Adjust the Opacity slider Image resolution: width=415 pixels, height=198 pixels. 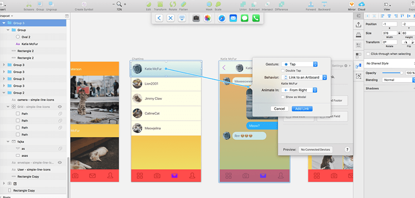pyautogui.click(x=392, y=73)
